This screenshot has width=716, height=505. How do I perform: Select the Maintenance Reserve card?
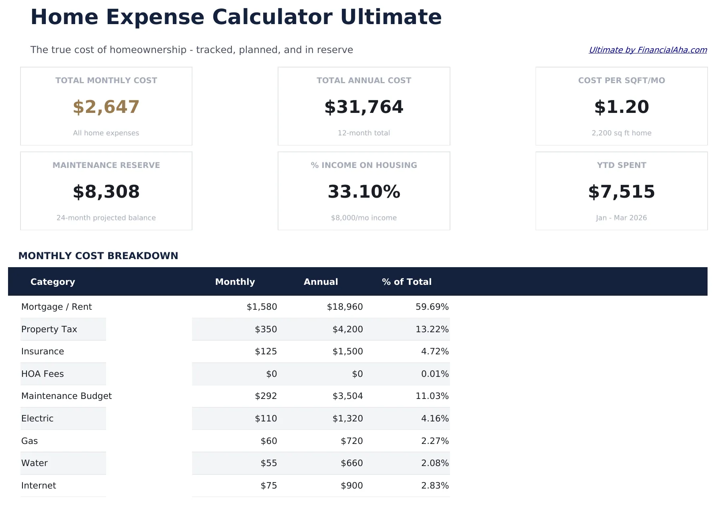point(106,191)
